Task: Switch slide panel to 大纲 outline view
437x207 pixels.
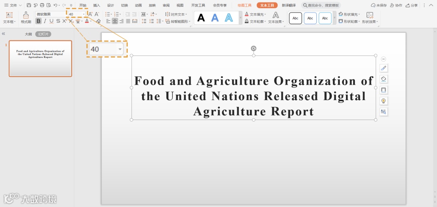Action: [28, 34]
